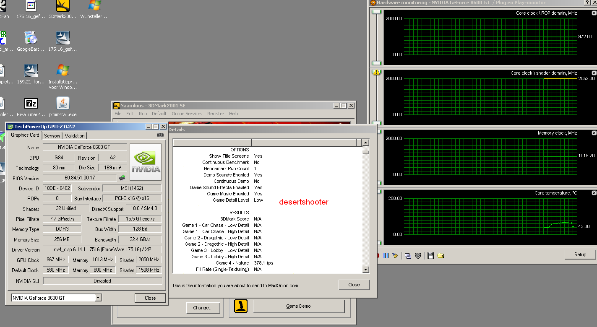Open the Help menu in 3DMark2001 SE
Image resolution: width=597 pixels, height=327 pixels.
(233, 114)
